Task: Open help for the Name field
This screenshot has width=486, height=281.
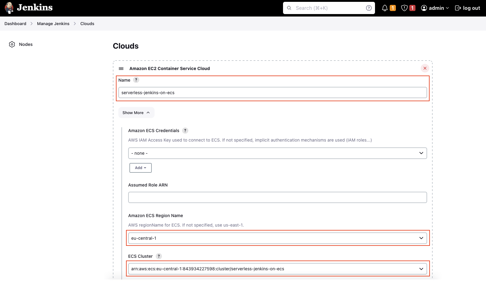Action: [x=136, y=80]
